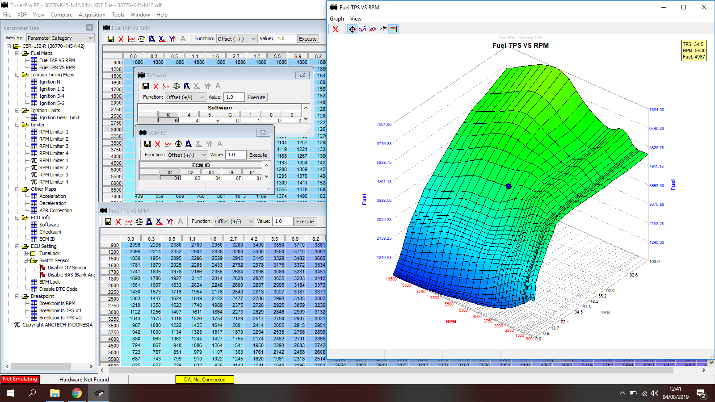Click the scales icon in Software window toolbar
This screenshot has width=715, height=402.
(x=177, y=86)
